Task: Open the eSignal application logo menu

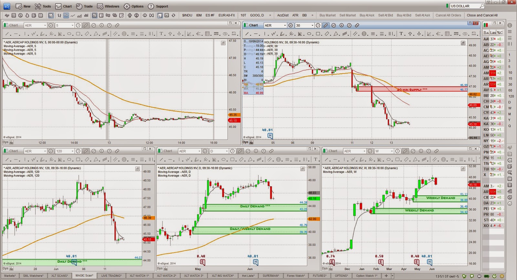Action: (x=7, y=6)
